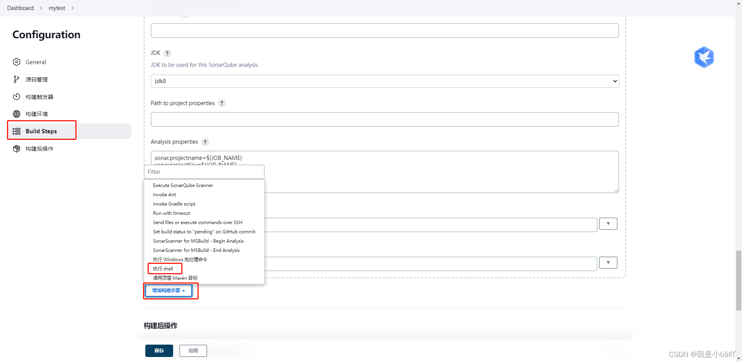
Task: Click the 源码管理 branch icon
Action: coord(16,79)
